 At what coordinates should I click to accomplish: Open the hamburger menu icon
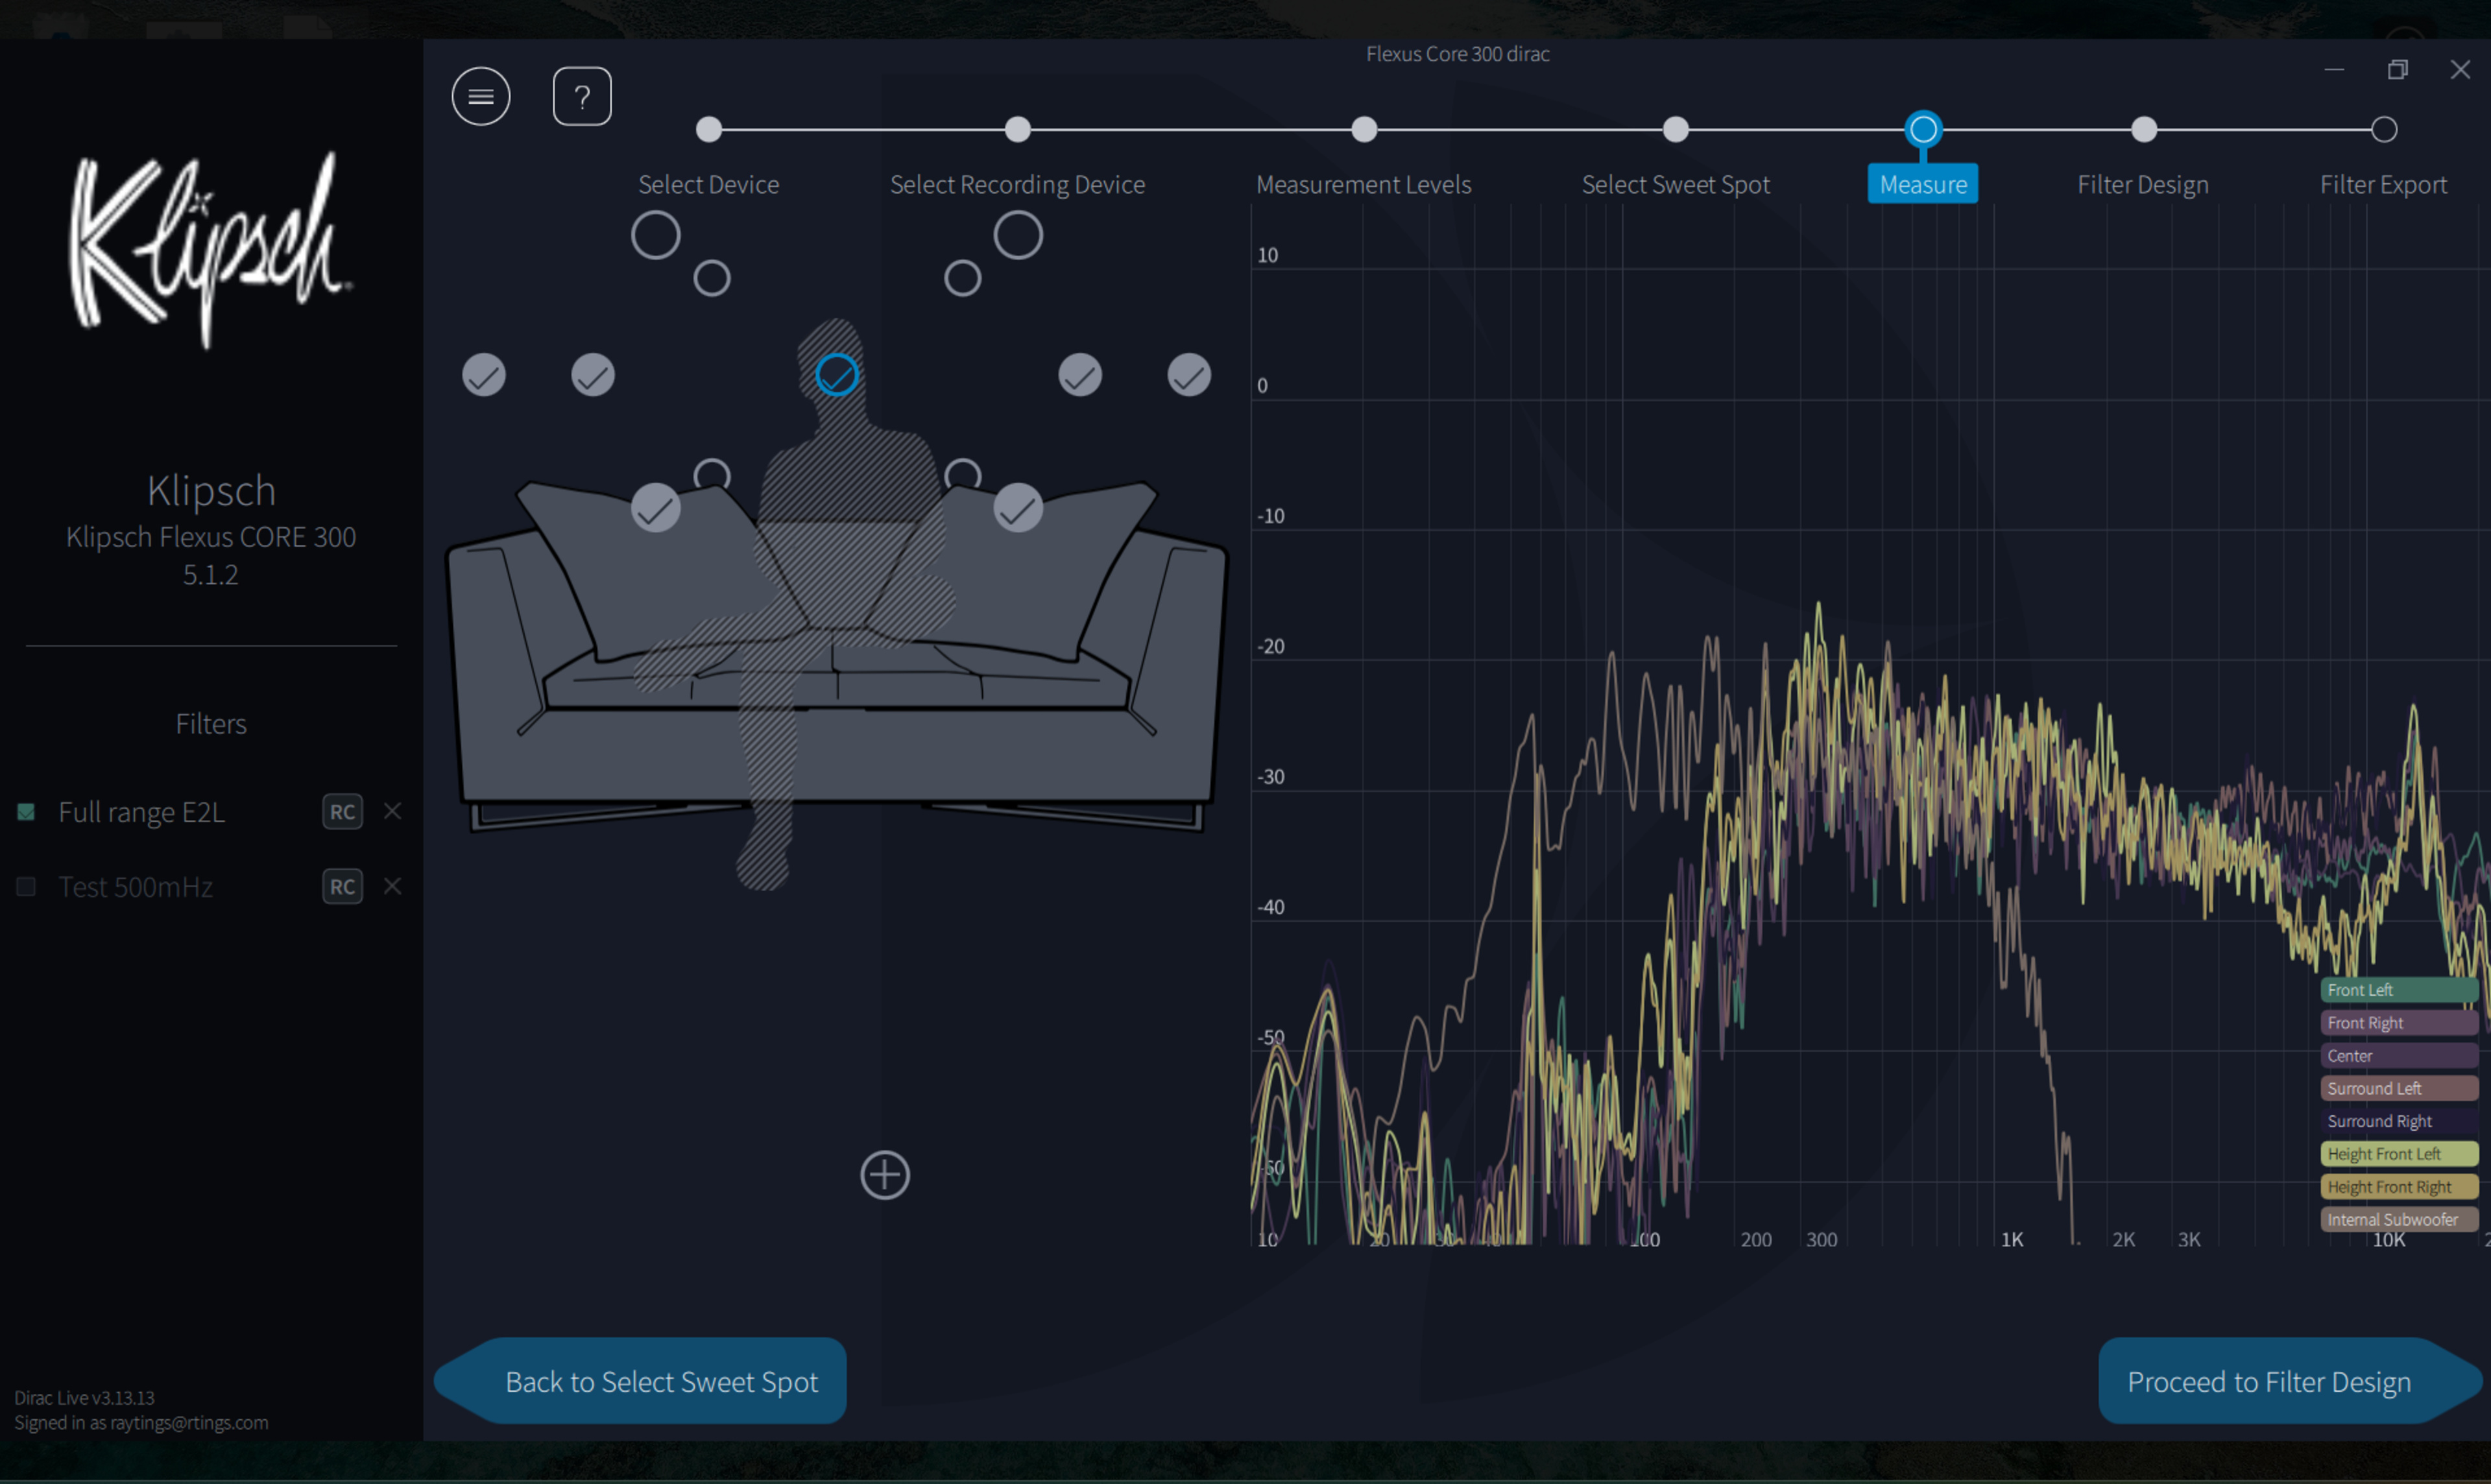pos(481,97)
